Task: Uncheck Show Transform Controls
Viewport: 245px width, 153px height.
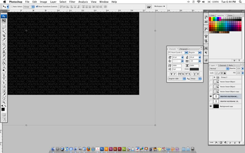Action: click(37, 7)
